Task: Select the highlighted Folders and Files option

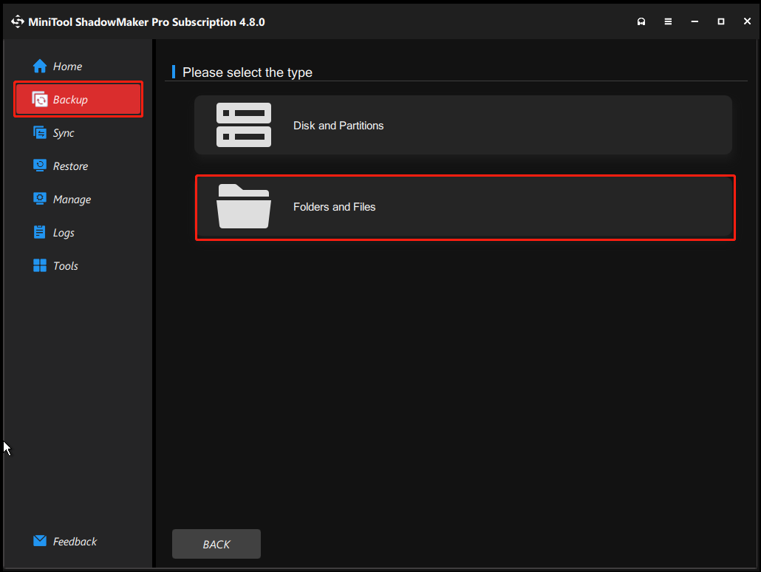Action: tap(465, 208)
